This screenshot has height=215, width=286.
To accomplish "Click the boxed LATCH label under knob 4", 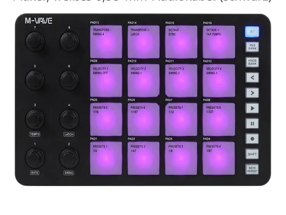I will pyautogui.click(x=69, y=134).
